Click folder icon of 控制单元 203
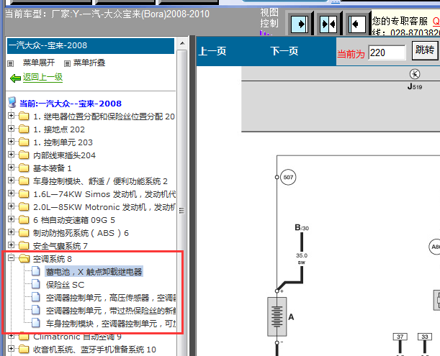This screenshot has width=440, height=356. pyautogui.click(x=24, y=142)
